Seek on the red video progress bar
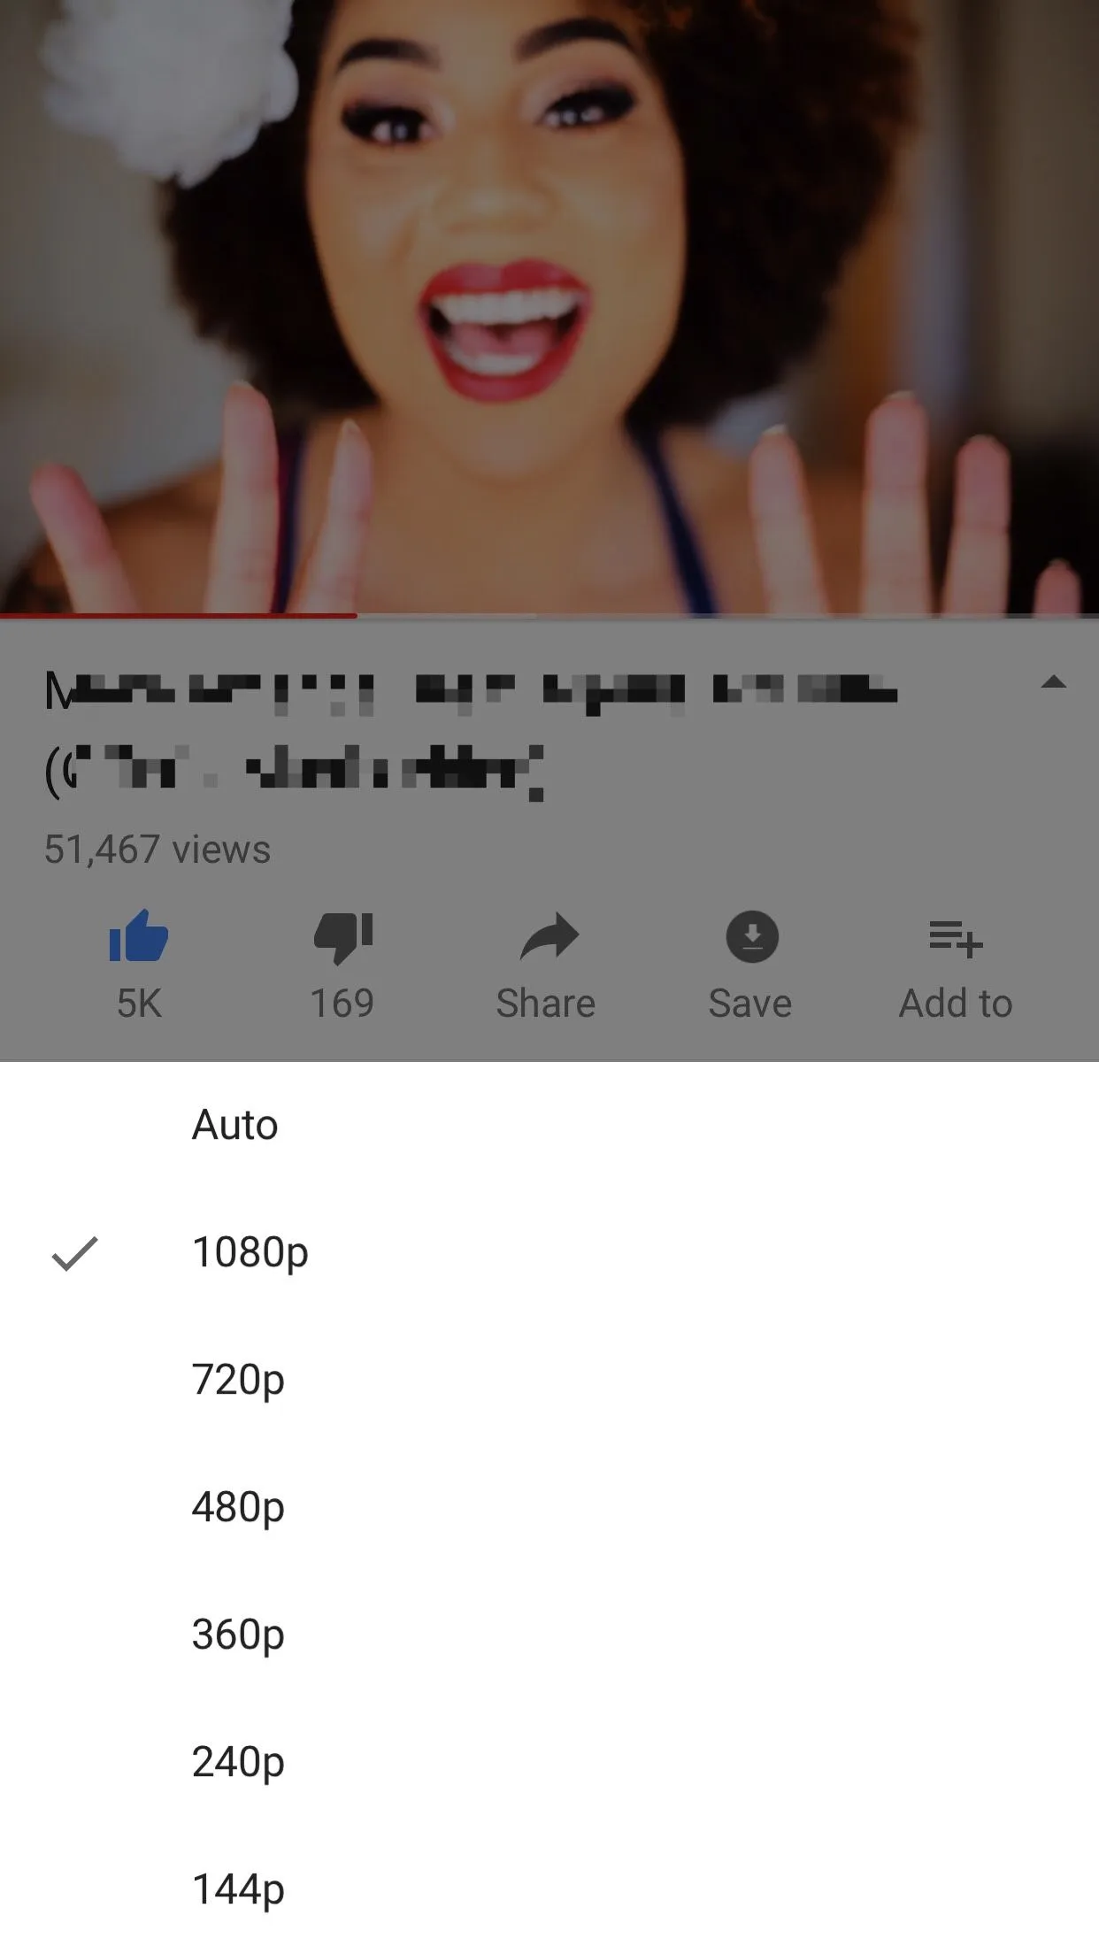Viewport: 1099px width, 1954px height. point(549,615)
